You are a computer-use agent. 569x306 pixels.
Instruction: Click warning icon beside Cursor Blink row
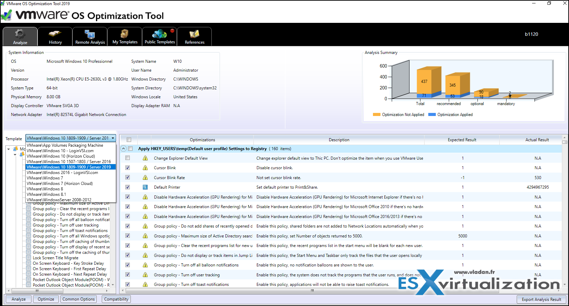point(145,168)
